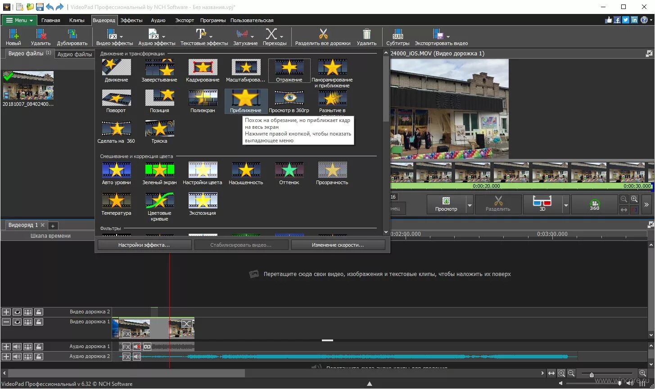Expand the Переходы dropdown arrow
The width and height of the screenshot is (655, 389).
point(282,36)
